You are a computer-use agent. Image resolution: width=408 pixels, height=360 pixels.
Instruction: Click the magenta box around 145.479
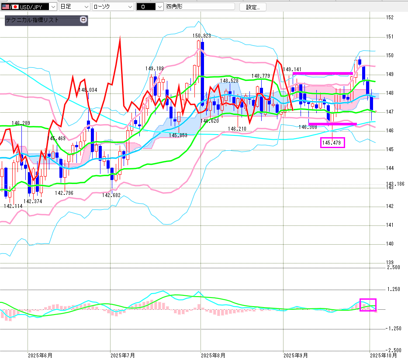pyautogui.click(x=332, y=142)
